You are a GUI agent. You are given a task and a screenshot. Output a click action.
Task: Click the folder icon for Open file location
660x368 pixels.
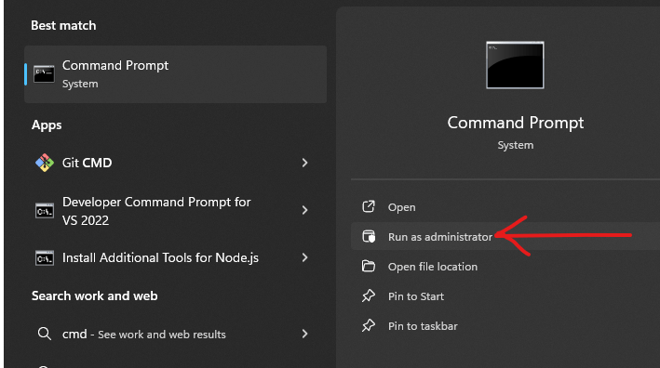point(369,267)
